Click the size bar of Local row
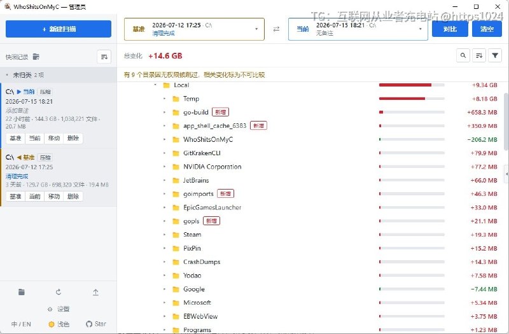509x334 pixels. pos(412,85)
